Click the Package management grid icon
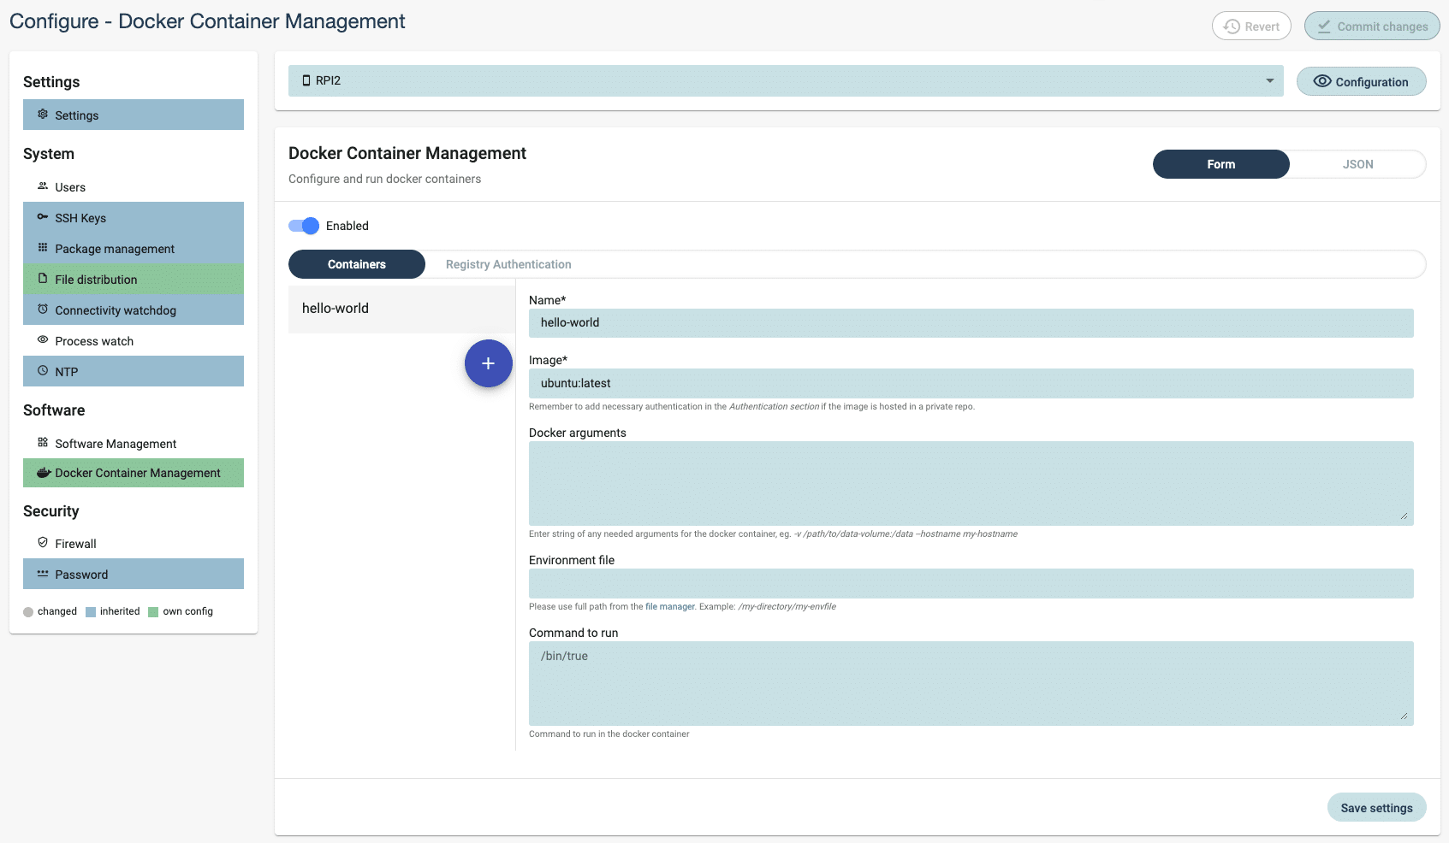Viewport: 1449px width, 843px height. click(x=43, y=248)
